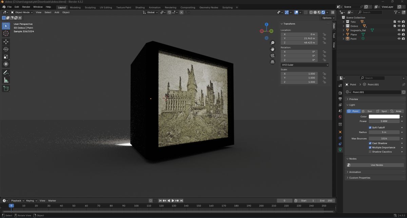This screenshot has width=407, height=218.
Task: Open the XYZ Euler rotation mode dropdown
Action: point(305,65)
